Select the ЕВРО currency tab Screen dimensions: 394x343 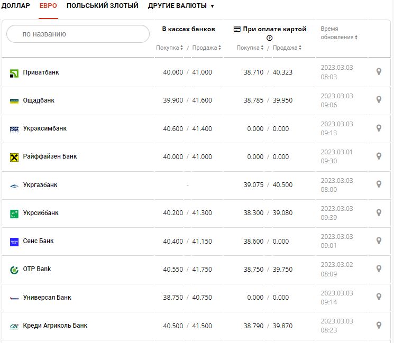coord(48,6)
